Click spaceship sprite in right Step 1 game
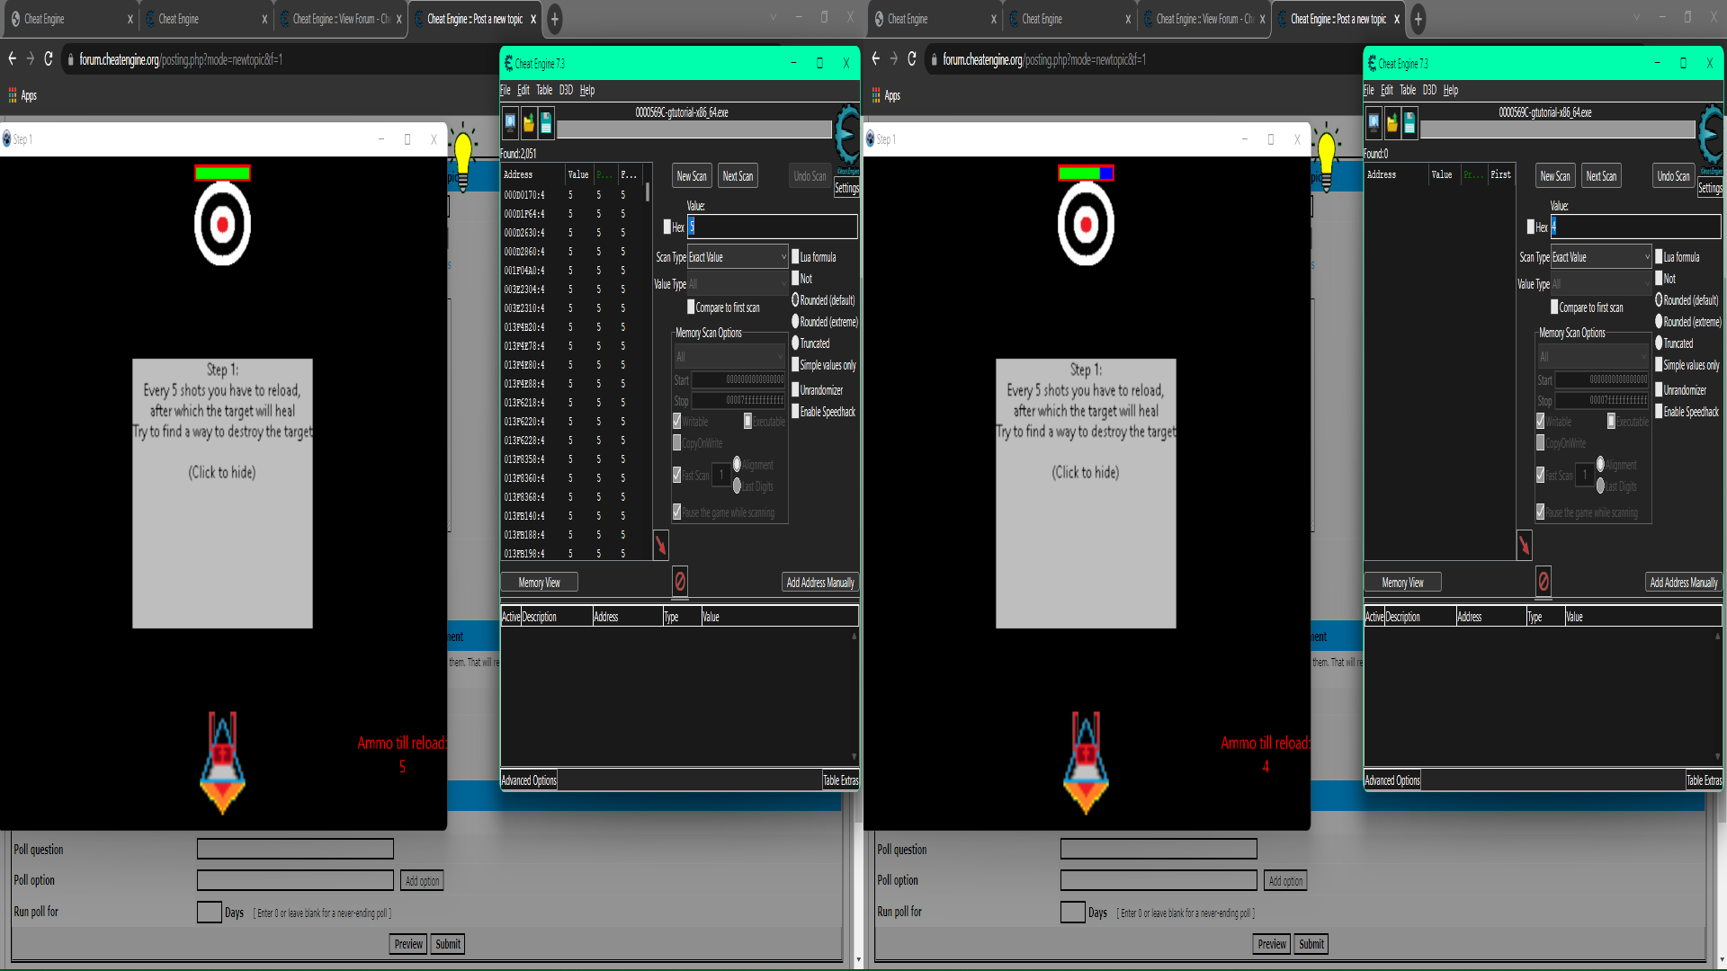This screenshot has width=1727, height=971. point(1086,762)
